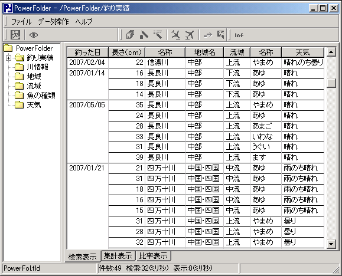Open the データ操作 menu
342x276 pixels.
tap(53, 22)
